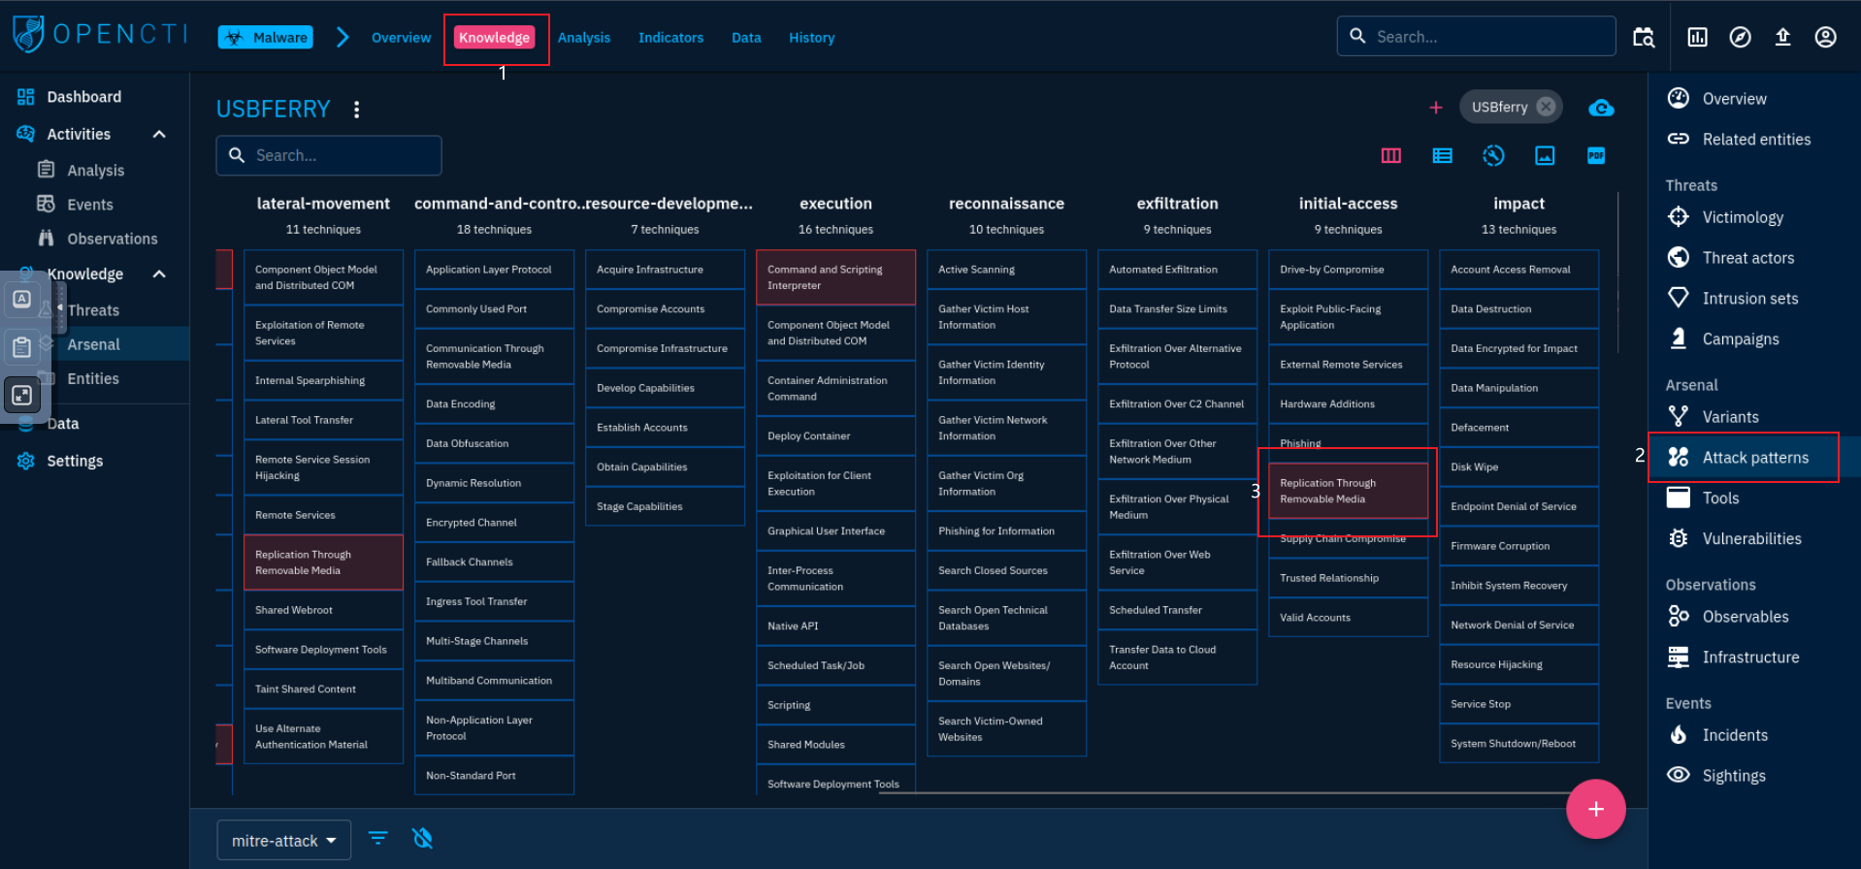Open Entities in the left sidebar
The image size is (1861, 869).
coord(94,378)
